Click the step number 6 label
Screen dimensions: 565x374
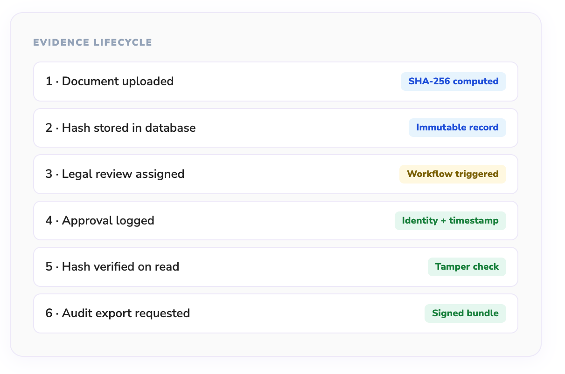tap(49, 313)
